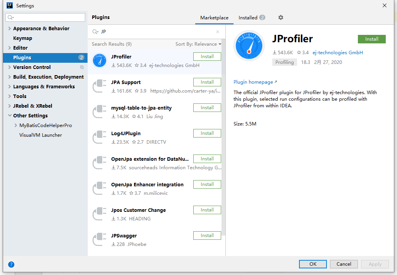Select the Log4JPlugin result title

click(x=126, y=134)
